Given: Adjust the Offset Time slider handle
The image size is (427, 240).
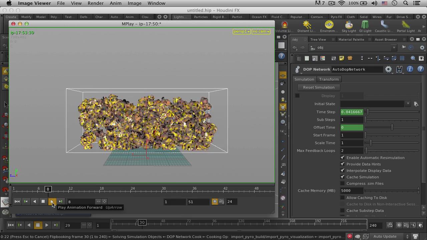Looking at the screenshot, I should 392,127.
